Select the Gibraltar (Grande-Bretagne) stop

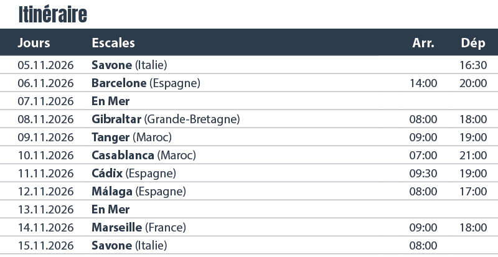click(x=166, y=119)
